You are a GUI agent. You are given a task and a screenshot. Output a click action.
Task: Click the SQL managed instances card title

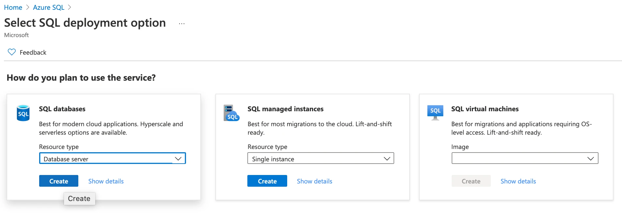286,109
